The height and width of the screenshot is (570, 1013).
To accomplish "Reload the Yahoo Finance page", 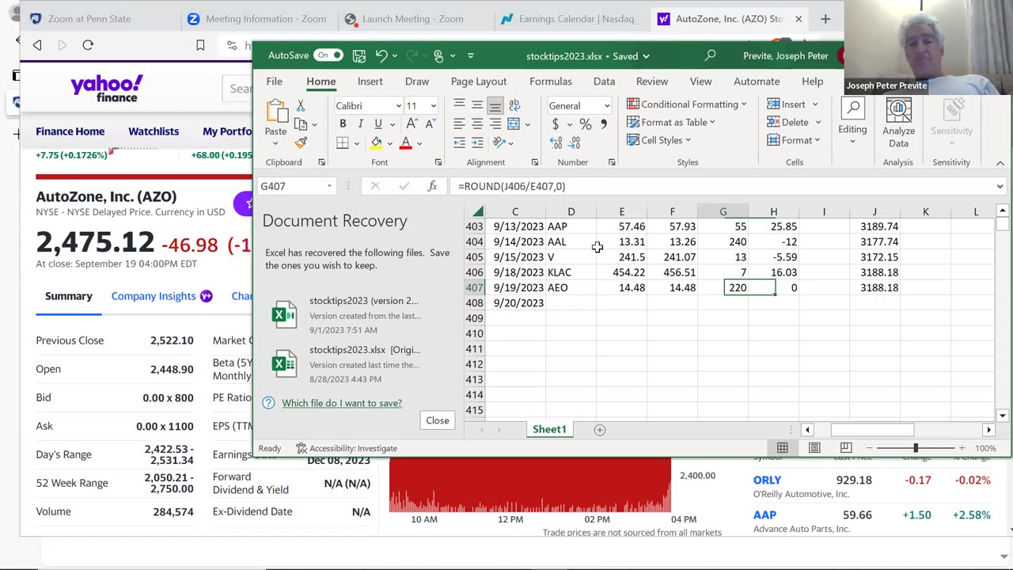I will point(88,45).
